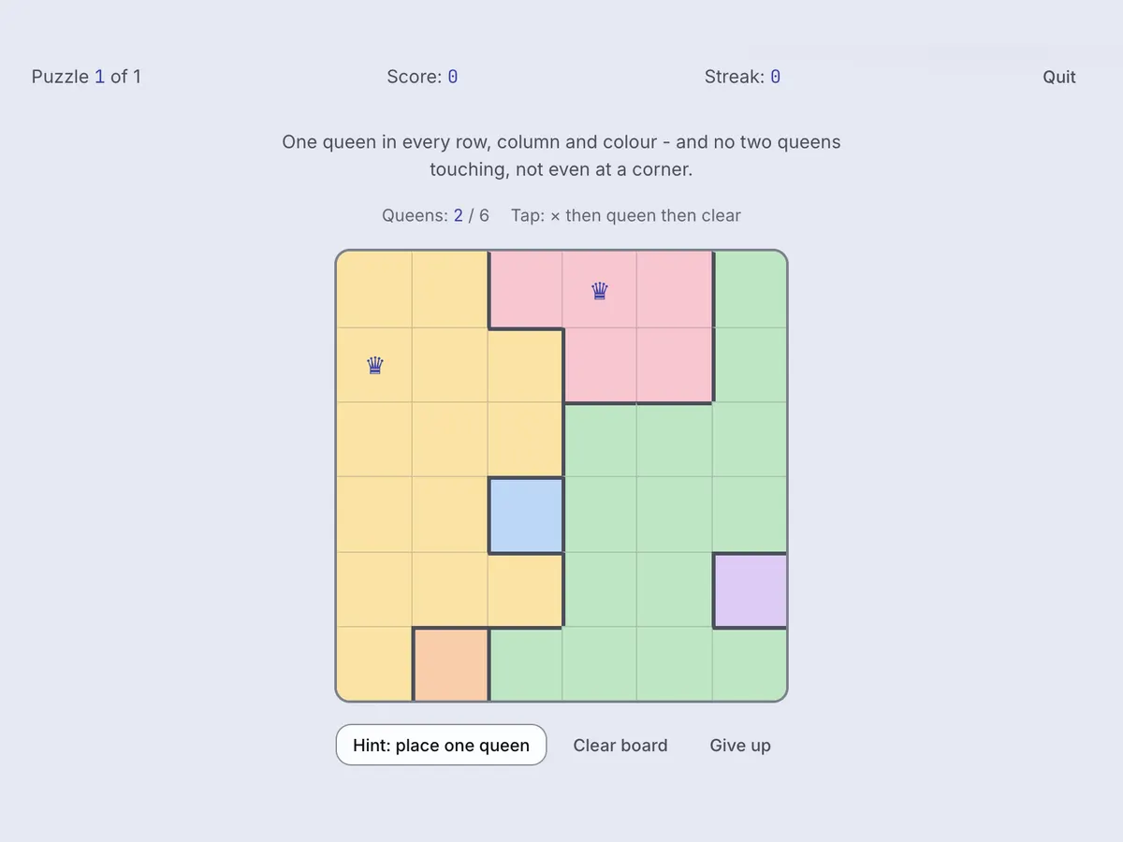Quit the puzzle

pyautogui.click(x=1059, y=77)
